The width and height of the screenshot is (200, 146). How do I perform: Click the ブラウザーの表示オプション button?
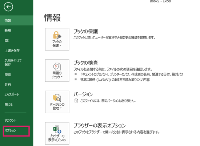point(57,133)
